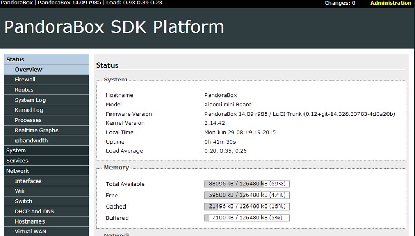Click the 'Load: 0.93 0.39 0.23' text
This screenshot has height=236, width=415.
coord(134,3)
